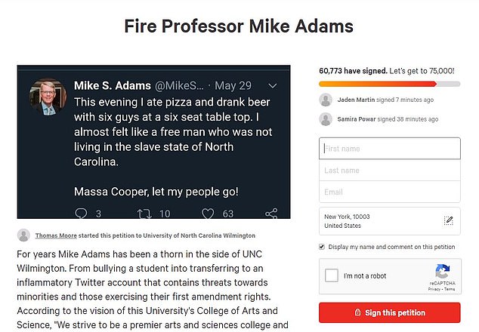
Task: Select the Email input field
Action: click(x=389, y=192)
